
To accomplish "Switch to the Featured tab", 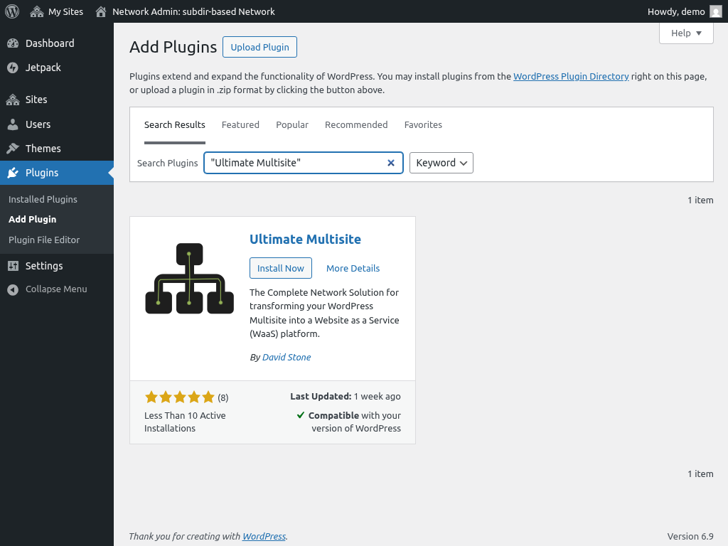I will click(240, 125).
